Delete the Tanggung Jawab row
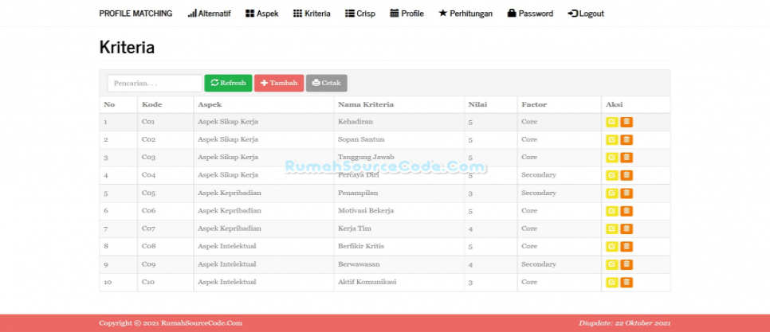The image size is (770, 332). (627, 158)
